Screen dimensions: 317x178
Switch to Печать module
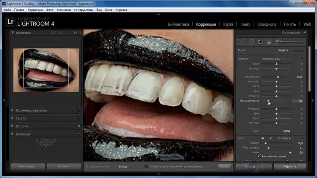pyautogui.click(x=290, y=24)
